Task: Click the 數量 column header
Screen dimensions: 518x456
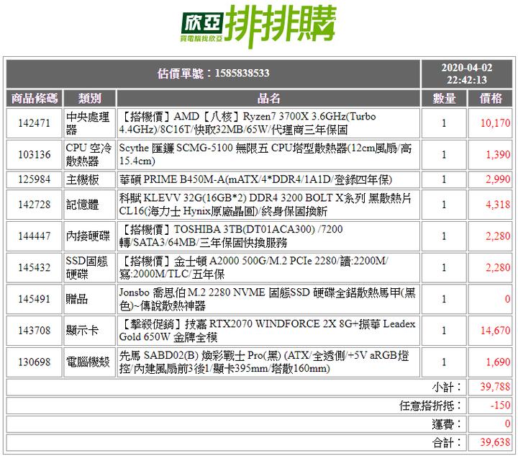Action: pyautogui.click(x=444, y=98)
